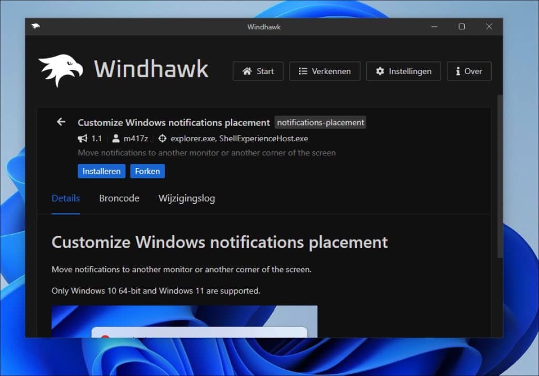Click the author name m417z
This screenshot has width=539, height=376.
(136, 139)
